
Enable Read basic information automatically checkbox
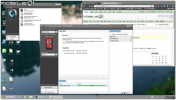coord(111,34)
